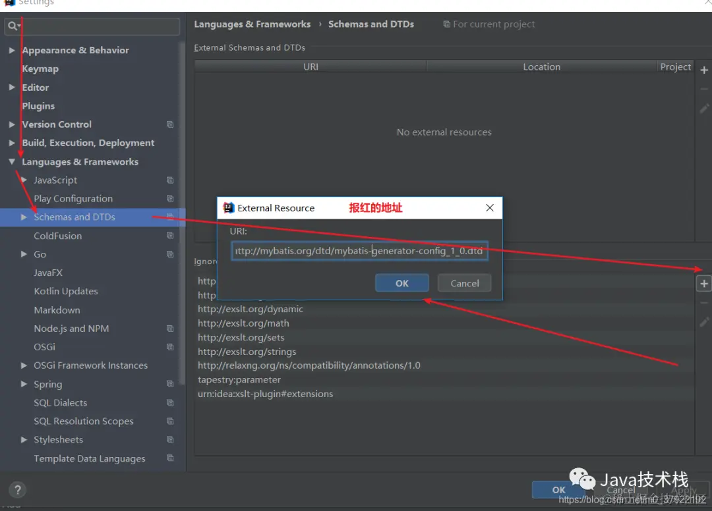Click the remove button beside External Schemas table
The height and width of the screenshot is (511, 712).
pyautogui.click(x=704, y=90)
